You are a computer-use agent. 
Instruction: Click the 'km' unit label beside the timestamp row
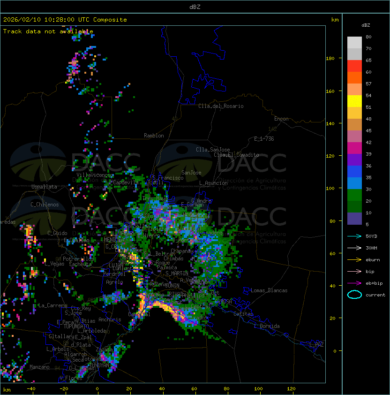[x=335, y=20]
